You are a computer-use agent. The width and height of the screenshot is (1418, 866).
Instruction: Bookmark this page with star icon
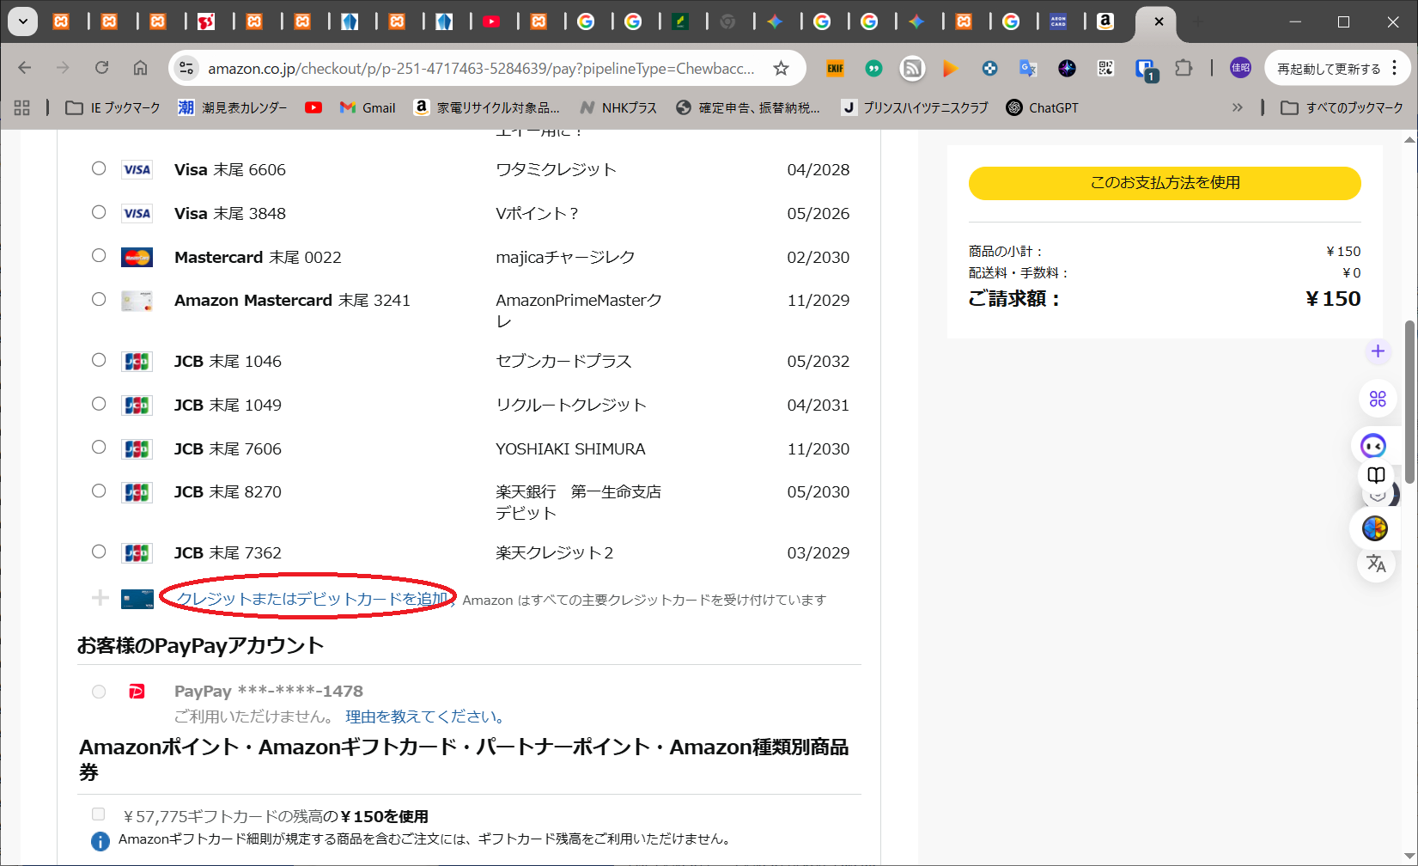tap(781, 68)
